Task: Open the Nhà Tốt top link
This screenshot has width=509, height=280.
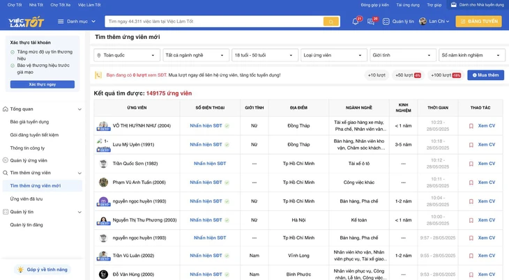Action: pos(36,5)
